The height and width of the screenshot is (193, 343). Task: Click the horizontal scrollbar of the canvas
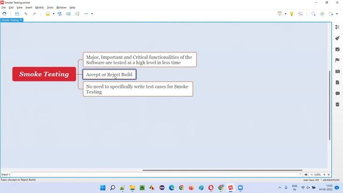(222, 170)
